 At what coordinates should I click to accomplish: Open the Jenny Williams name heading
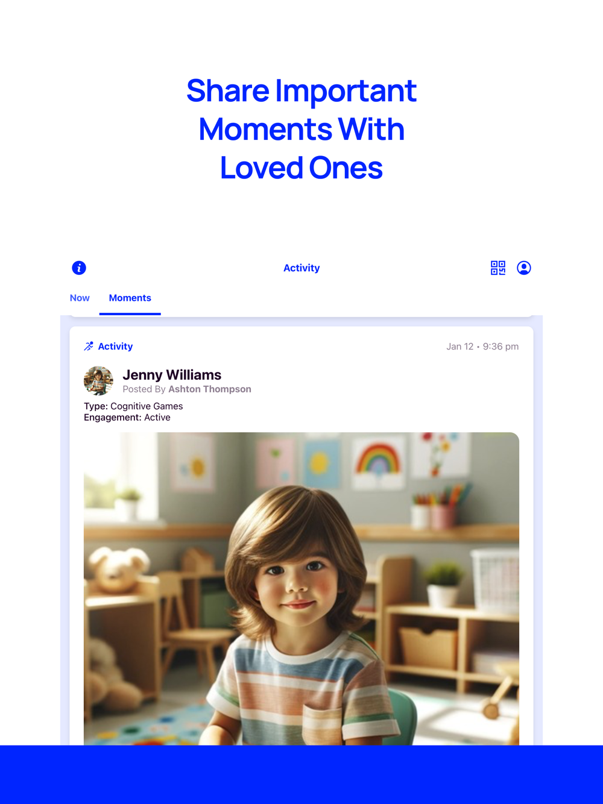click(x=172, y=375)
